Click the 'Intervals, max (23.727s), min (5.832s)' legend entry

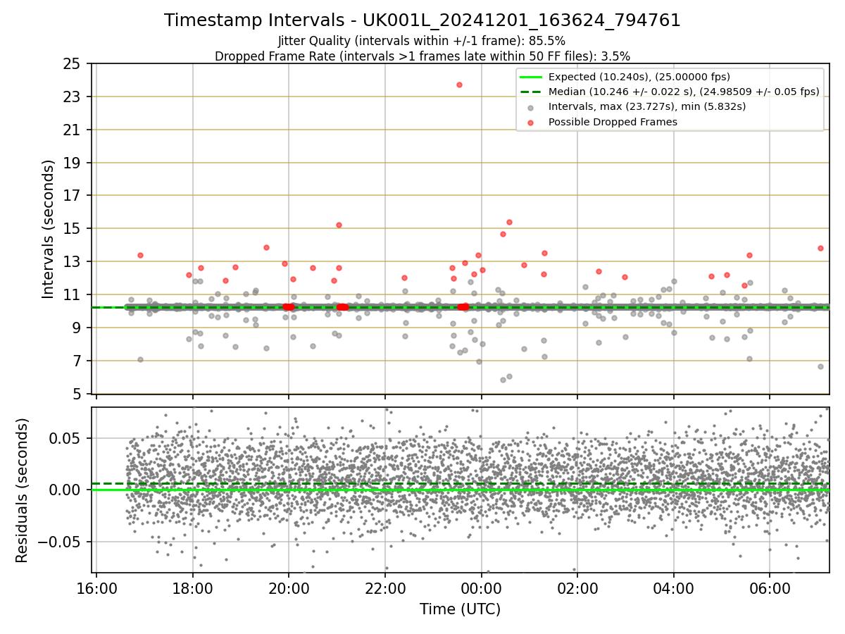(x=647, y=107)
